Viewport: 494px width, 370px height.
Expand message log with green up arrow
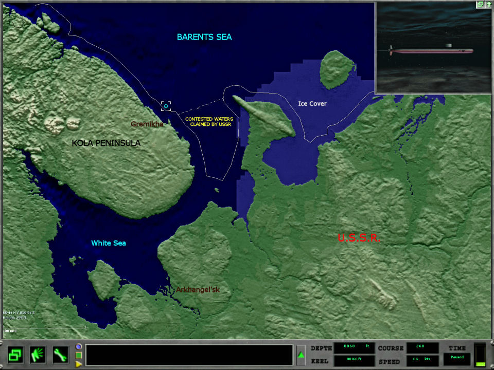[301, 355]
